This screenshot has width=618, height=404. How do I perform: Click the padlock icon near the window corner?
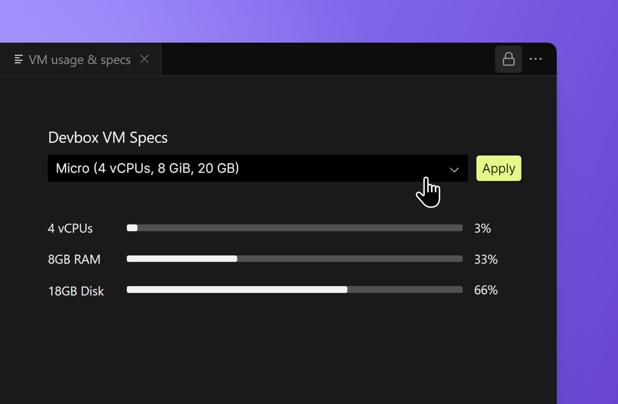508,59
